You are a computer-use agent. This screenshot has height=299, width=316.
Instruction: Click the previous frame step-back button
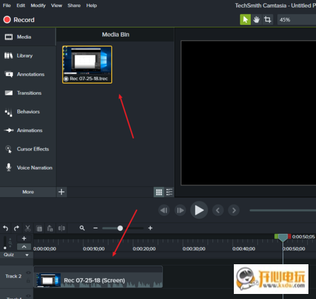click(164, 211)
